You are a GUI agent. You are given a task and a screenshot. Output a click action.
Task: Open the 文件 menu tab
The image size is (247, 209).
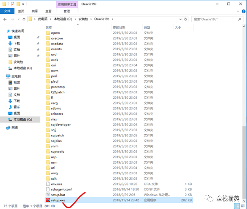point(7,11)
